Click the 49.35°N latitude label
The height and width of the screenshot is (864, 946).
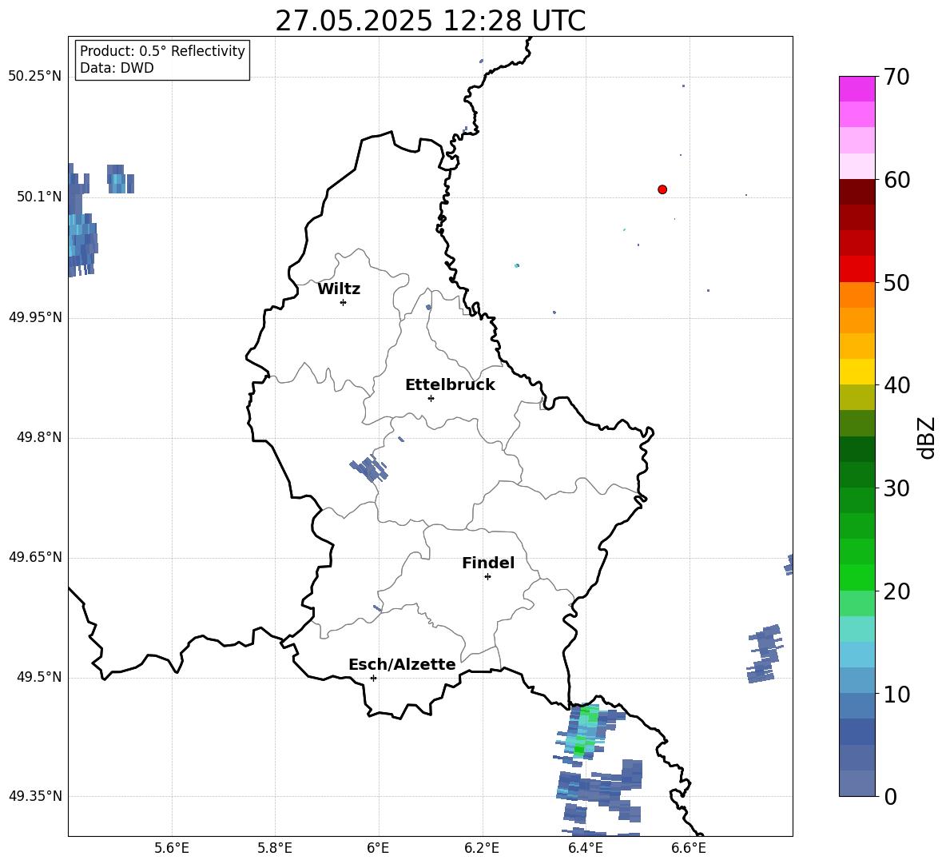point(35,796)
